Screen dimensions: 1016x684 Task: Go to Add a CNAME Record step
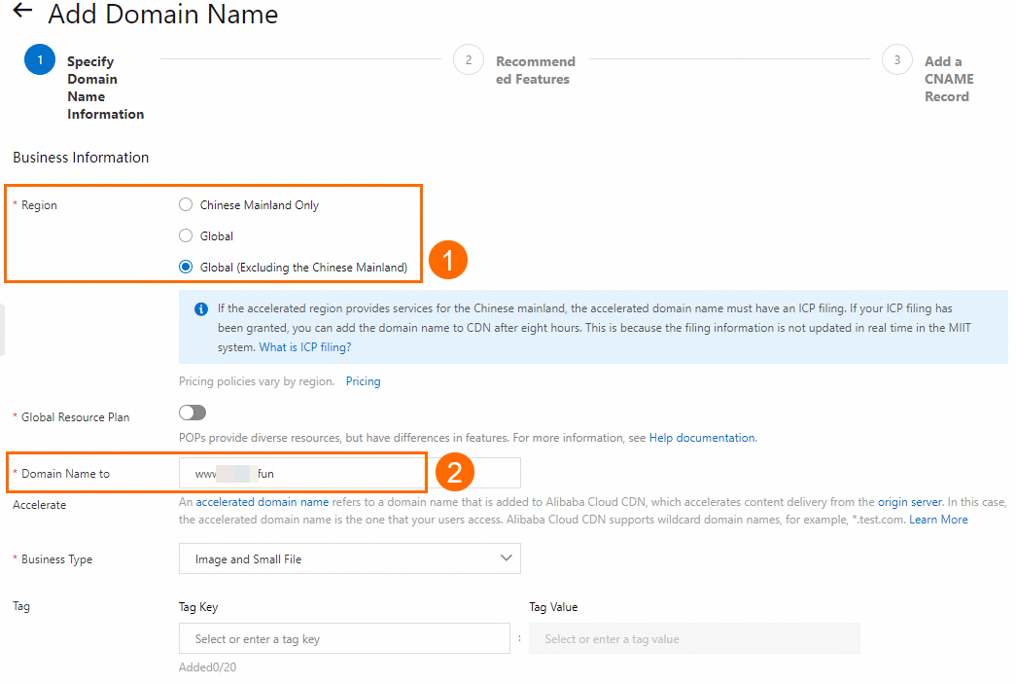(946, 79)
